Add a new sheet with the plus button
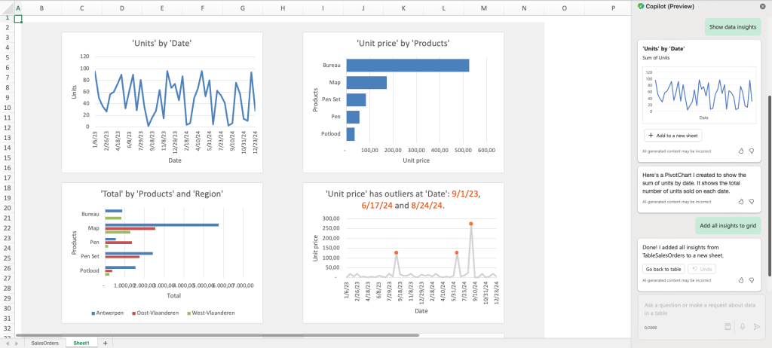 [x=105, y=343]
